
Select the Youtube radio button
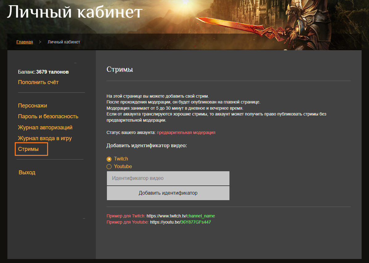point(109,167)
